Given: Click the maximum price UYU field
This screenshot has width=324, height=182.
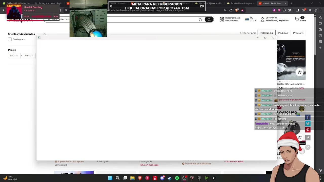Looking at the screenshot, I should click(x=29, y=55).
